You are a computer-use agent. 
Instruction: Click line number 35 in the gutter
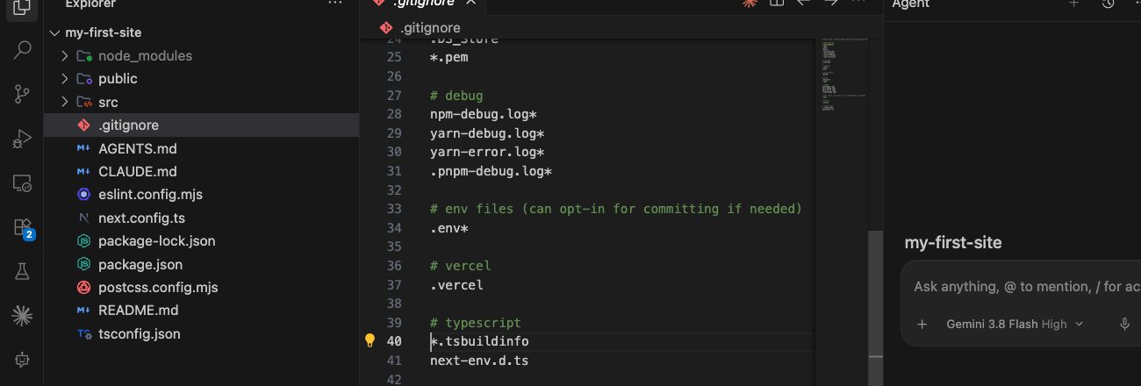click(394, 247)
